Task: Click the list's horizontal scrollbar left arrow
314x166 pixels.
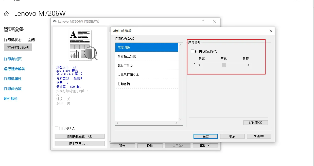Action: coord(117,123)
